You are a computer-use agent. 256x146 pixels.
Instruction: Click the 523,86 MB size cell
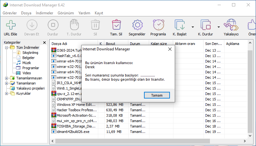[115, 105]
